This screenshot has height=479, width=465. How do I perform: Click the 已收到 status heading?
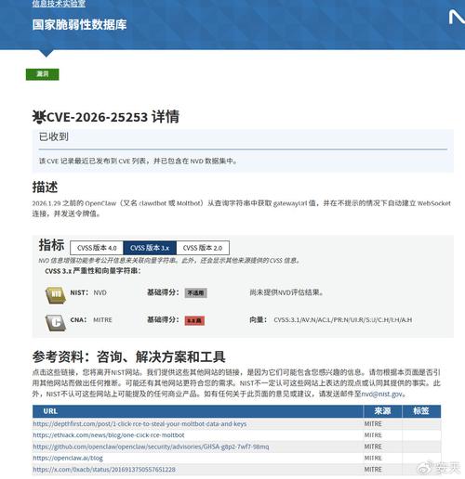[x=53, y=136]
